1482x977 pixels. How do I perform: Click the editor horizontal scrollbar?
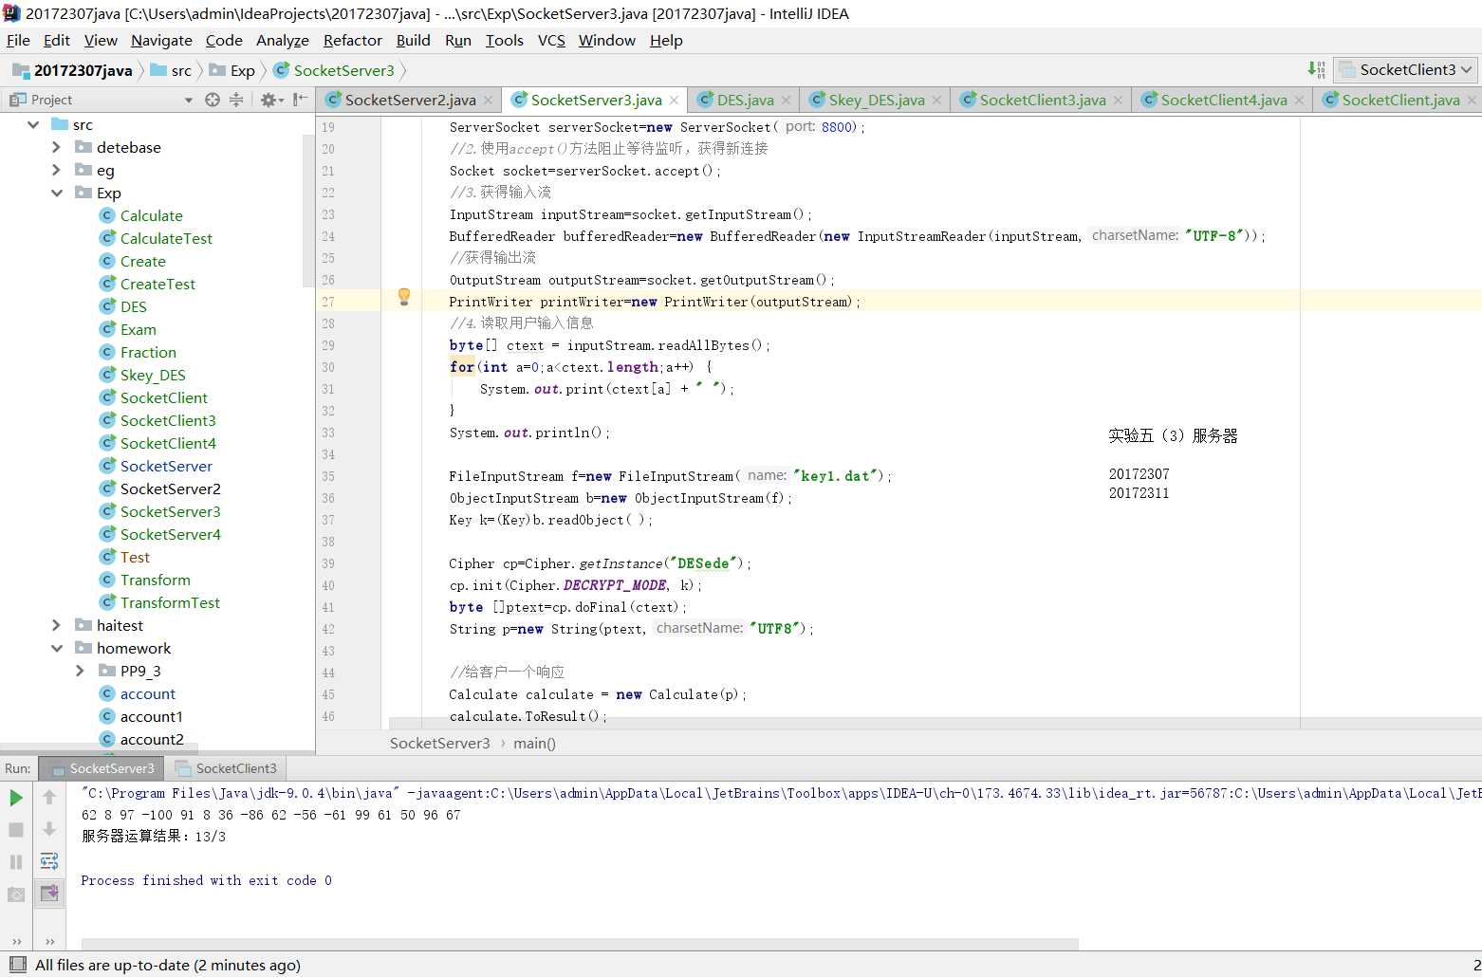click(844, 723)
